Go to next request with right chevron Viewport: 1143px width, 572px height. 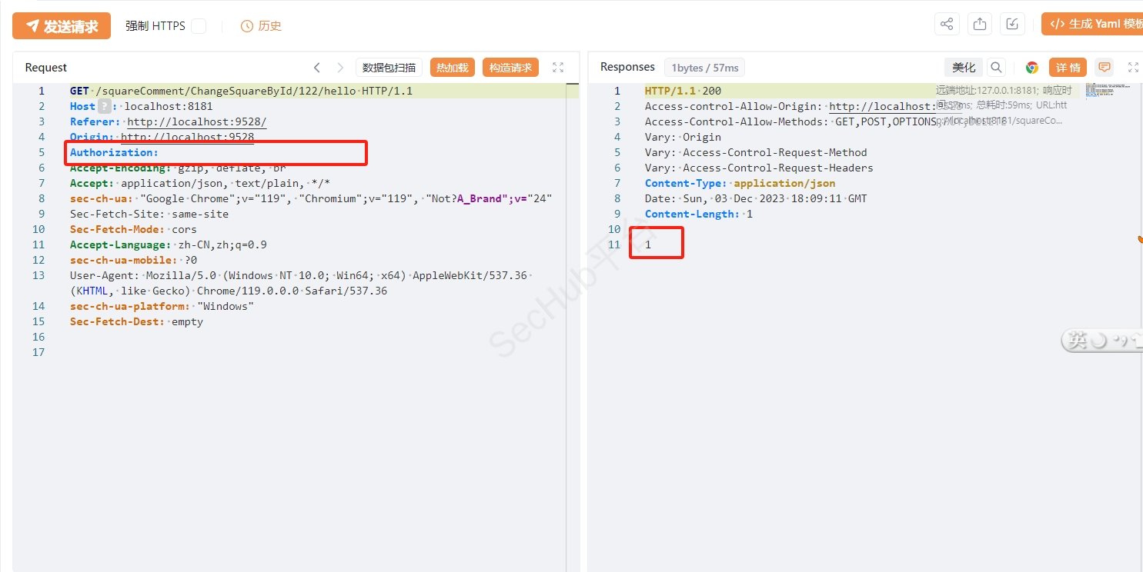[340, 68]
